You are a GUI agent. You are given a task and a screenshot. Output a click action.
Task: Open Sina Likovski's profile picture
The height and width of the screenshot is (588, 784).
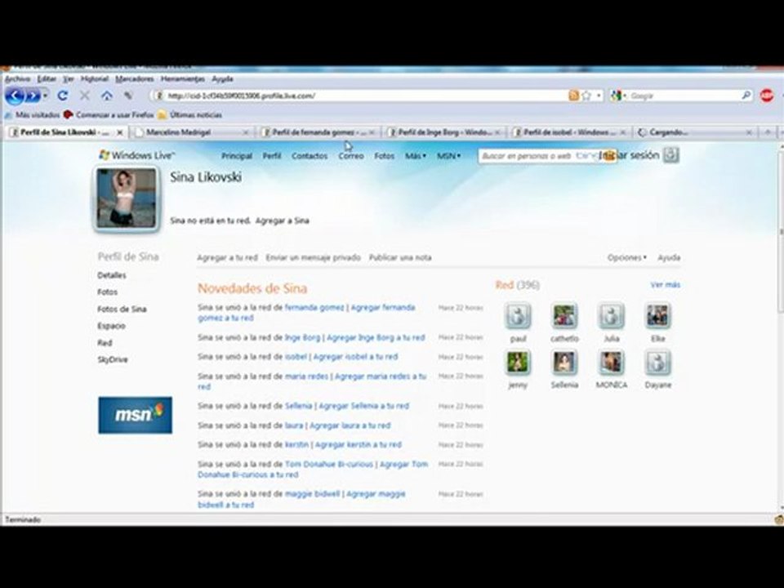(x=126, y=198)
